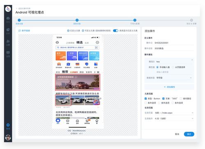Screen dimensions: 205x149
Task: Click the app logo in the sidebar
Action: tap(8, 9)
